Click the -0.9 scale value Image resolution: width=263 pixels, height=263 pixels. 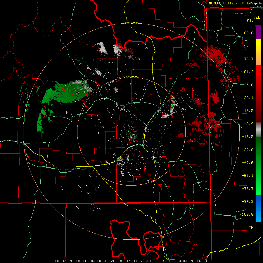[249, 124]
